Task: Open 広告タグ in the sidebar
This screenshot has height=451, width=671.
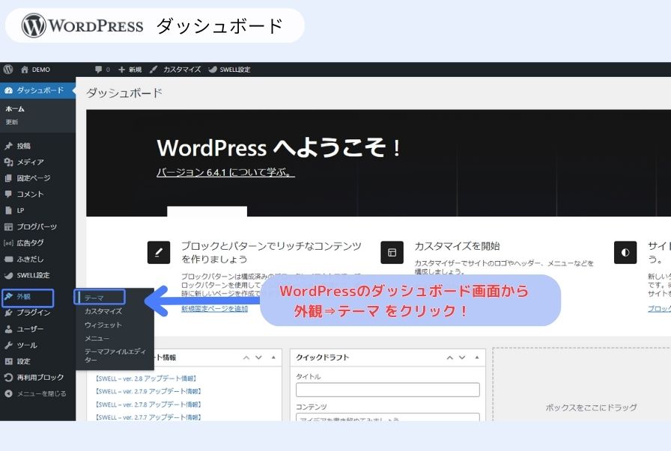Action: click(x=37, y=243)
